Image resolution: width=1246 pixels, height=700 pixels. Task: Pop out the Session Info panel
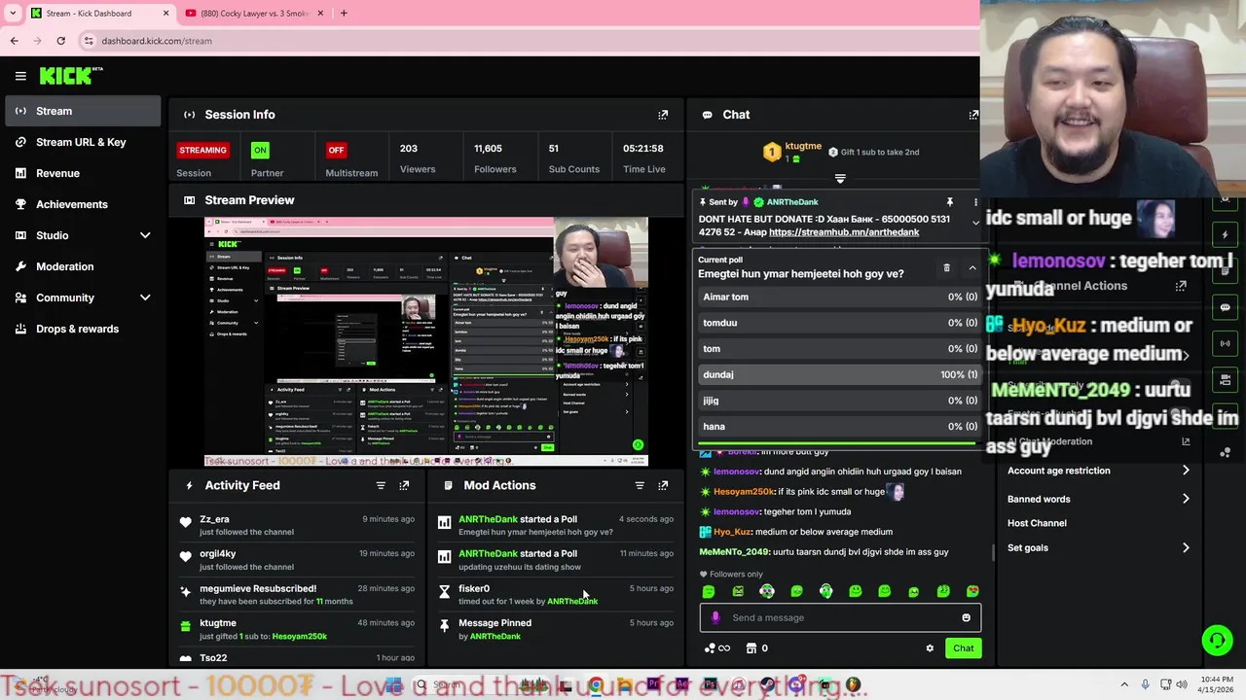coord(663,115)
